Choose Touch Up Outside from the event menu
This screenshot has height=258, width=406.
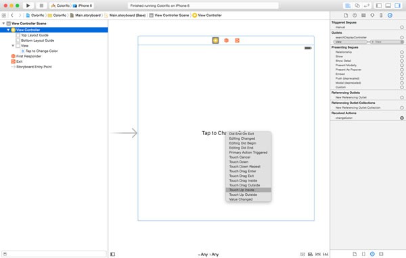click(248, 195)
